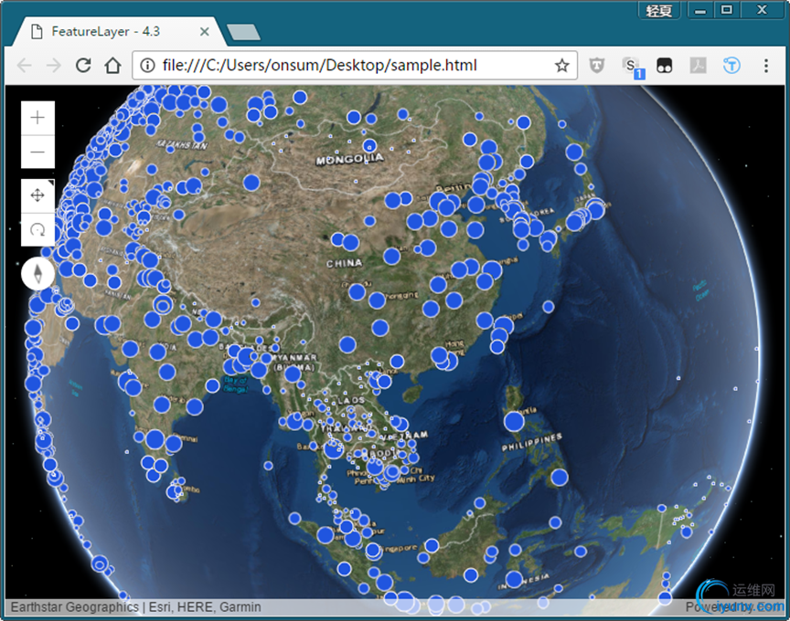This screenshot has height=621, width=790.
Task: Click the Earthstar Geographics attribution
Action: [x=75, y=607]
